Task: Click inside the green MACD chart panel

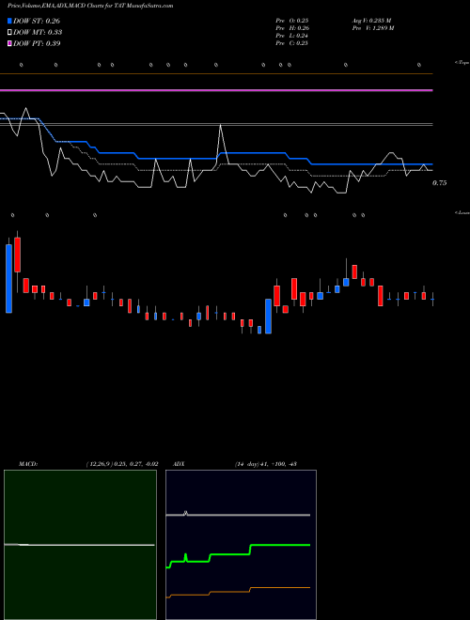Action: pyautogui.click(x=80, y=545)
